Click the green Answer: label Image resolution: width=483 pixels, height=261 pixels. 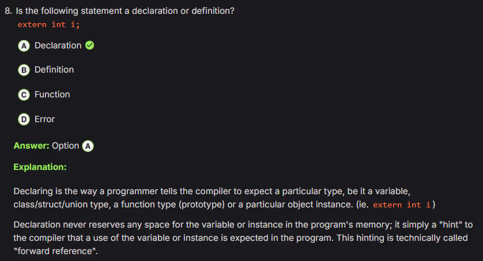coord(31,146)
